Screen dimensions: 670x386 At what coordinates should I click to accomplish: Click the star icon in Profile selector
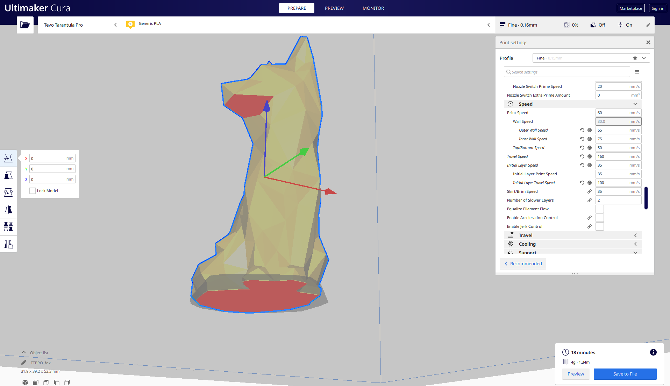(635, 58)
